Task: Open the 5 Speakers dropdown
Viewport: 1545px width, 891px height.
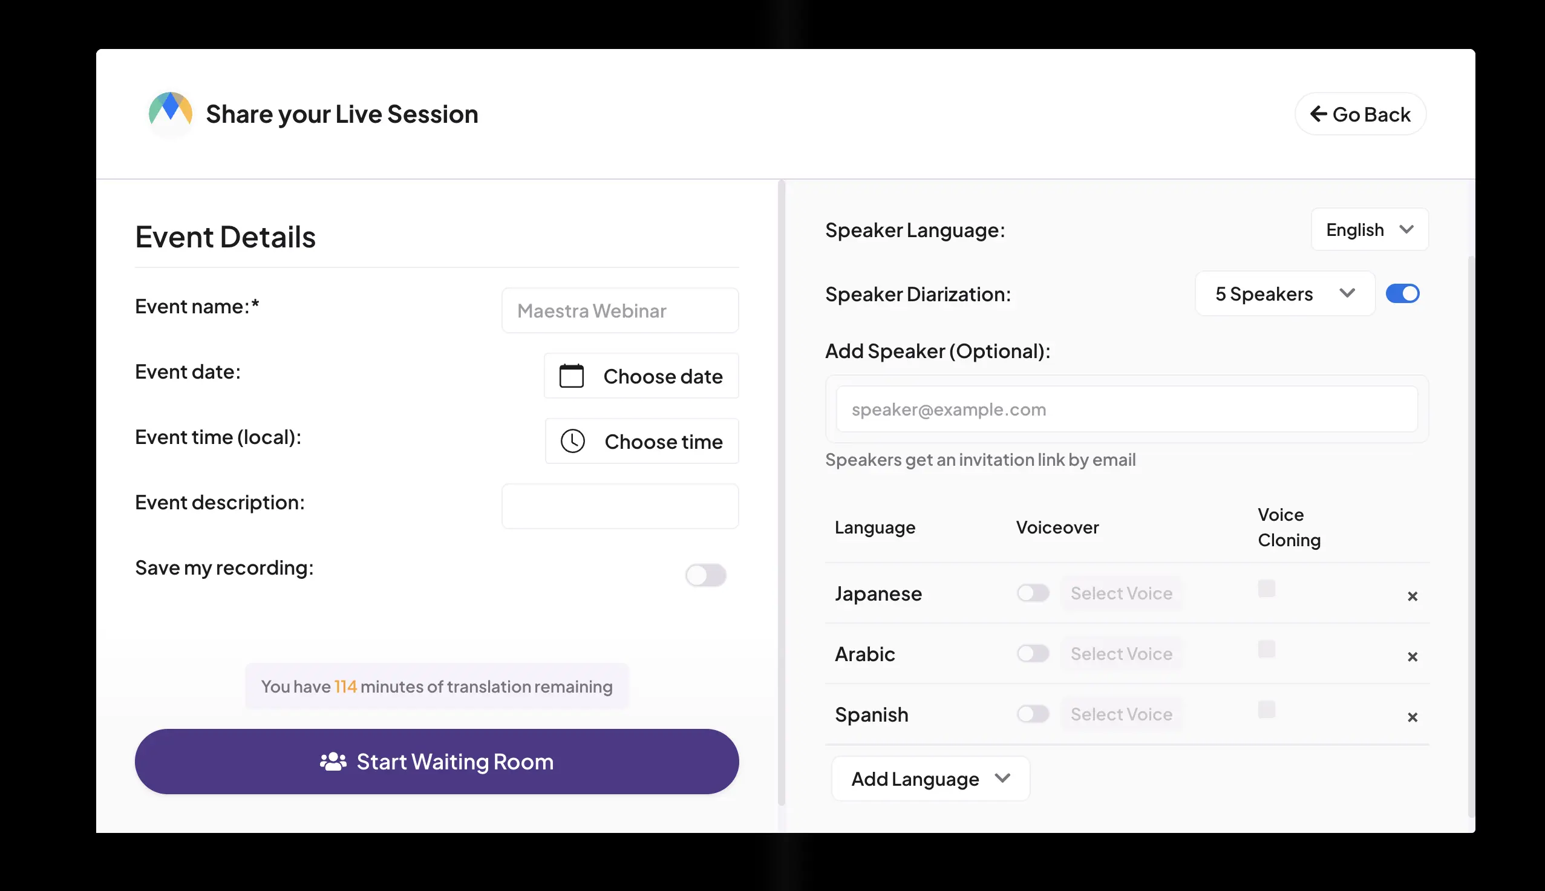Action: pos(1285,293)
